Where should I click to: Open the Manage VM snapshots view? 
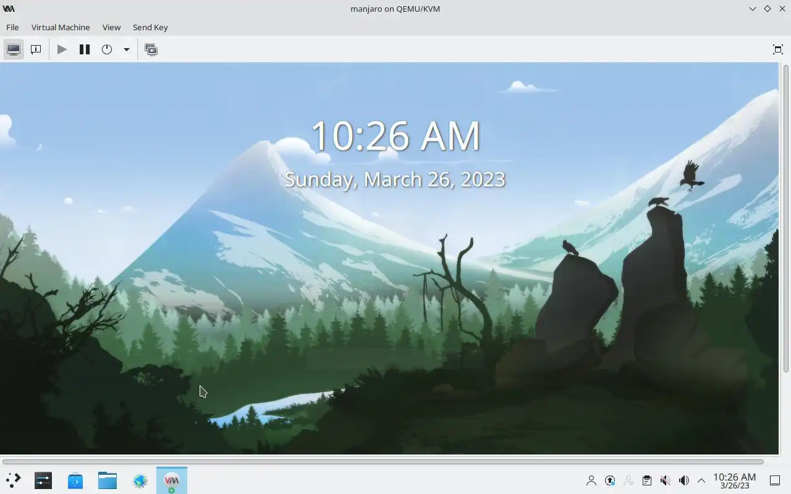(x=151, y=49)
